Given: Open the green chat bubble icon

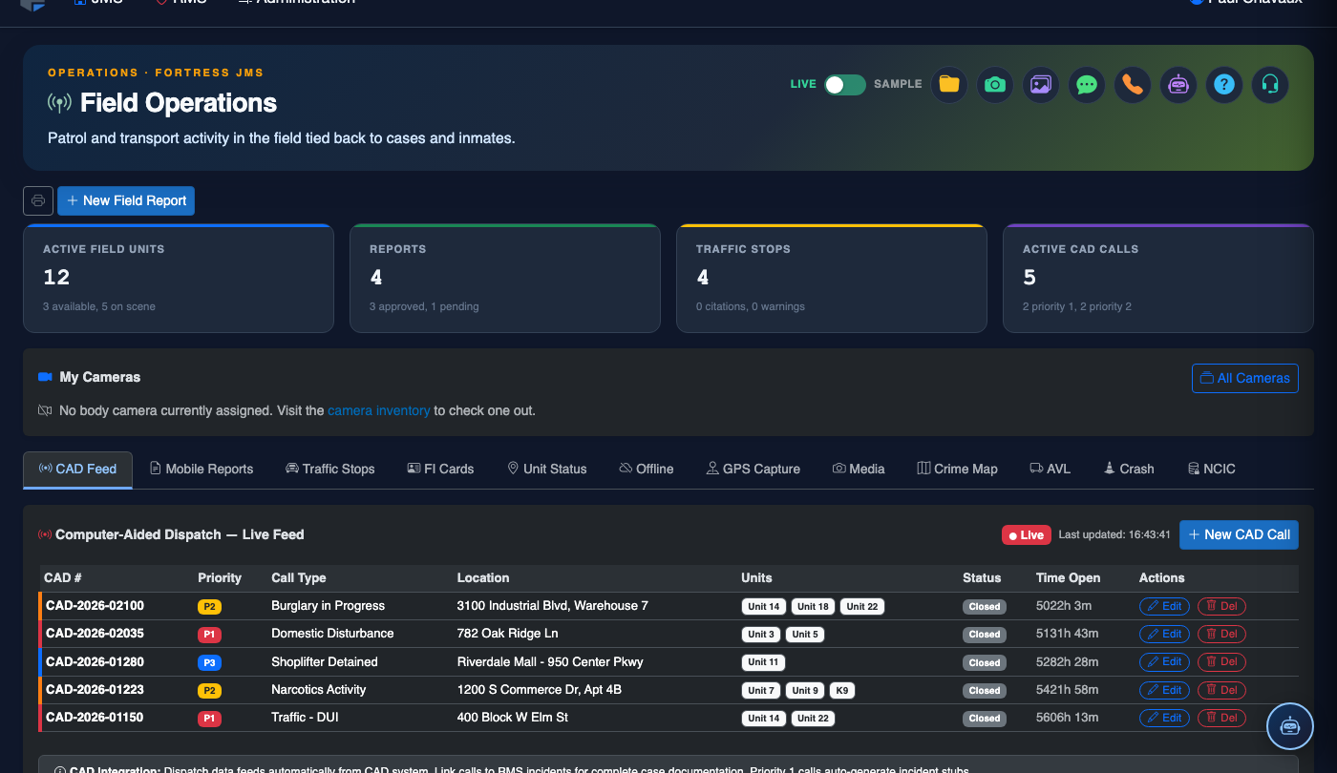Looking at the screenshot, I should (x=1087, y=84).
